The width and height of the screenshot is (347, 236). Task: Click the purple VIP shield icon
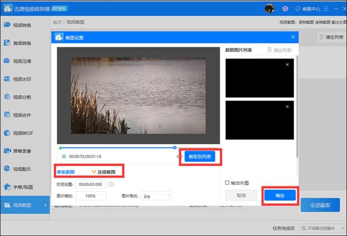285,9
